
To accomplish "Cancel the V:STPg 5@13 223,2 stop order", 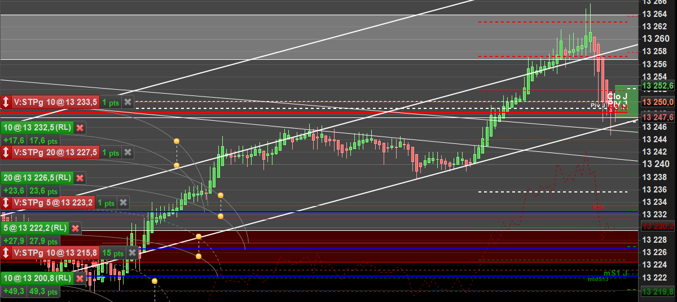I will (124, 203).
